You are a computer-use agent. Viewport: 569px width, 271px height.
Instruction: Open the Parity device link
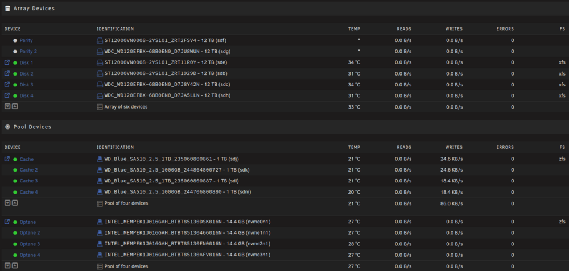pos(26,40)
